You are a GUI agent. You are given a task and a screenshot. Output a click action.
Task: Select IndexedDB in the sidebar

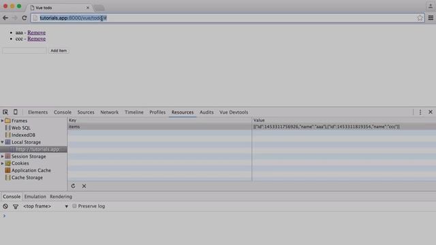coord(23,135)
